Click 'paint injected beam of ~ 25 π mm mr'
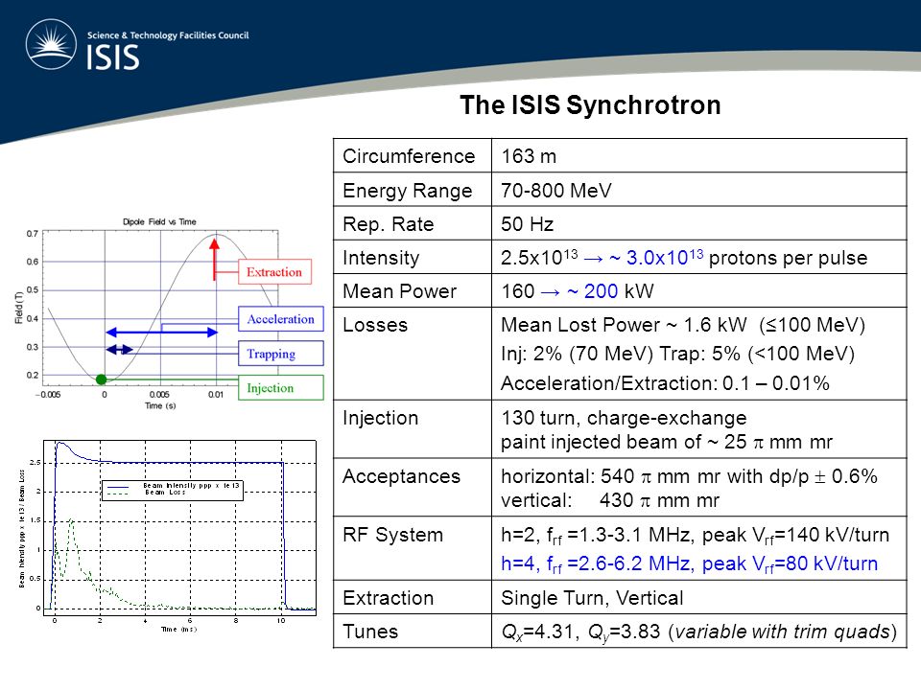Viewport: 921px width, 690px height. coord(667,442)
